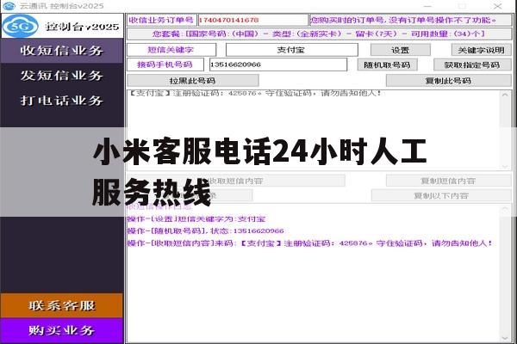Click log line 操作-[收取短信内容]来码

[x=310, y=243]
